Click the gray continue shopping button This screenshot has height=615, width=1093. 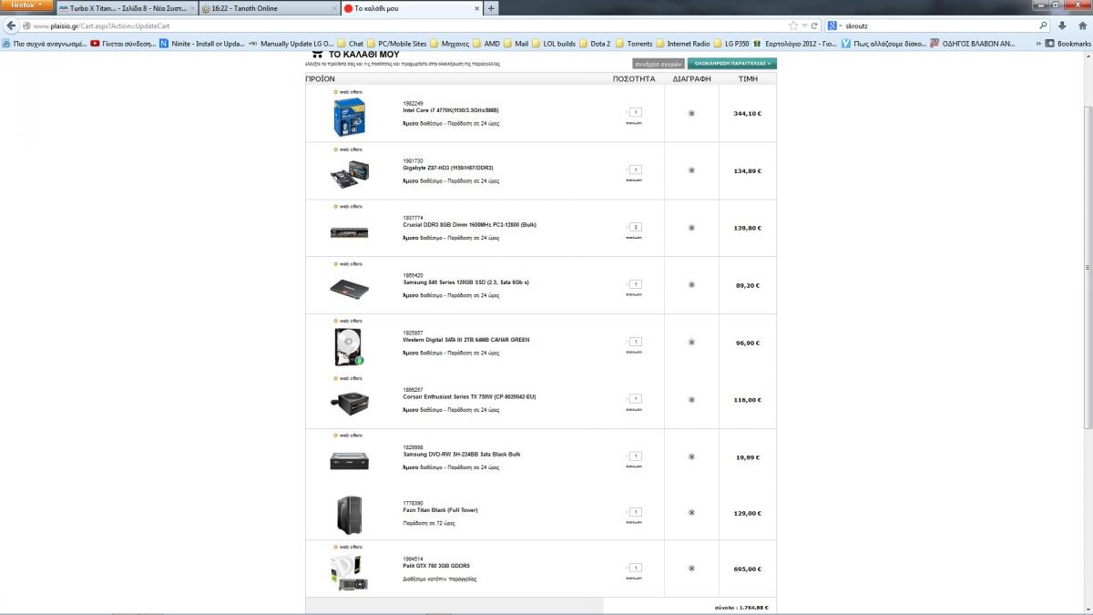coord(659,64)
